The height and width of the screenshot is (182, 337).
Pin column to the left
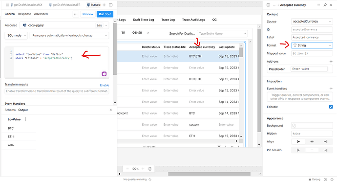tap(298, 150)
